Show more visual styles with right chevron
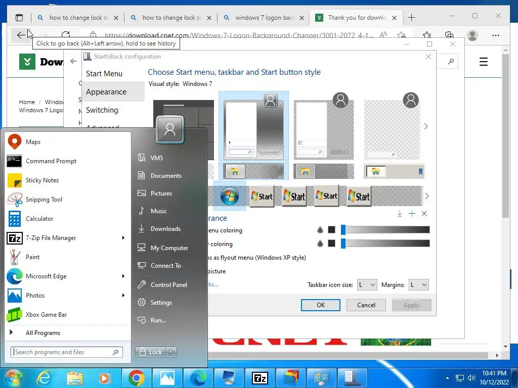The width and height of the screenshot is (518, 388). pyautogui.click(x=426, y=126)
